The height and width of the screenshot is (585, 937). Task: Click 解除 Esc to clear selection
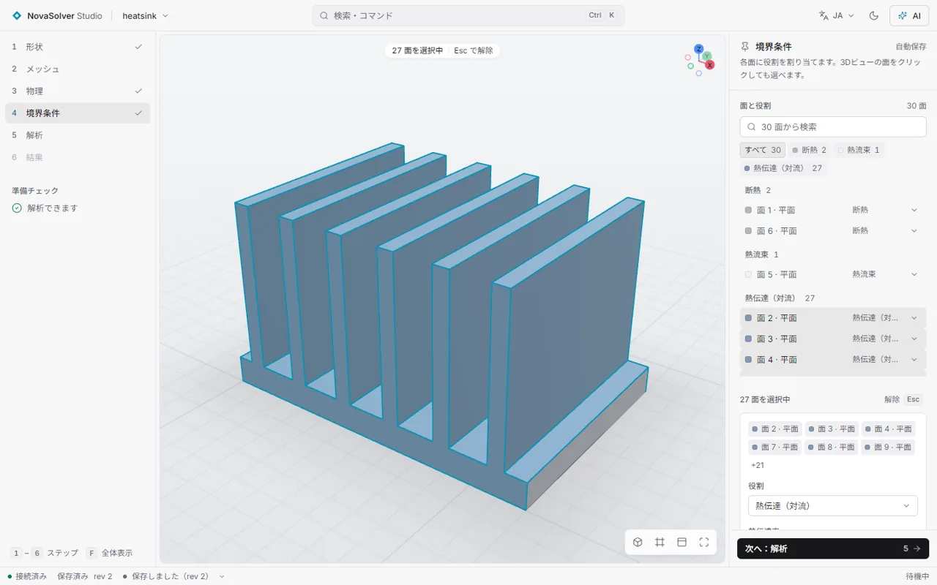tap(903, 399)
